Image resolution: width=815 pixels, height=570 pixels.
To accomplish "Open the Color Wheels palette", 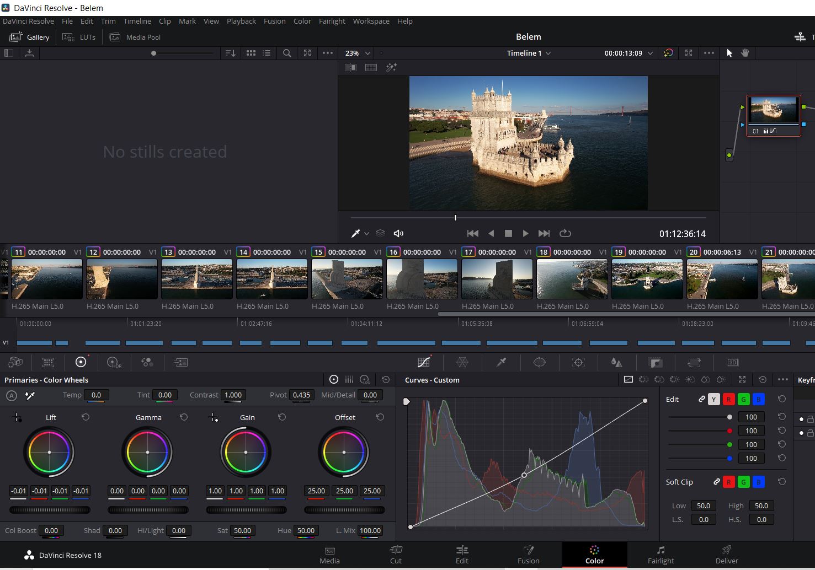I will (81, 362).
